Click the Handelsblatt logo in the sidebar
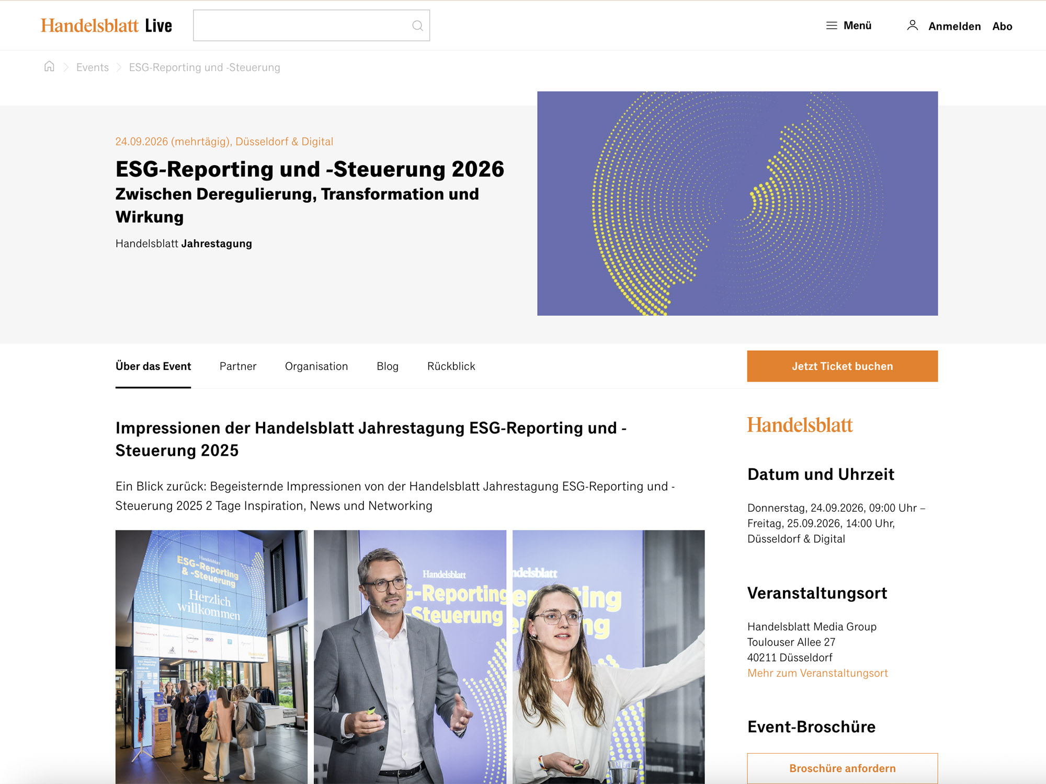The width and height of the screenshot is (1046, 784). [x=800, y=425]
